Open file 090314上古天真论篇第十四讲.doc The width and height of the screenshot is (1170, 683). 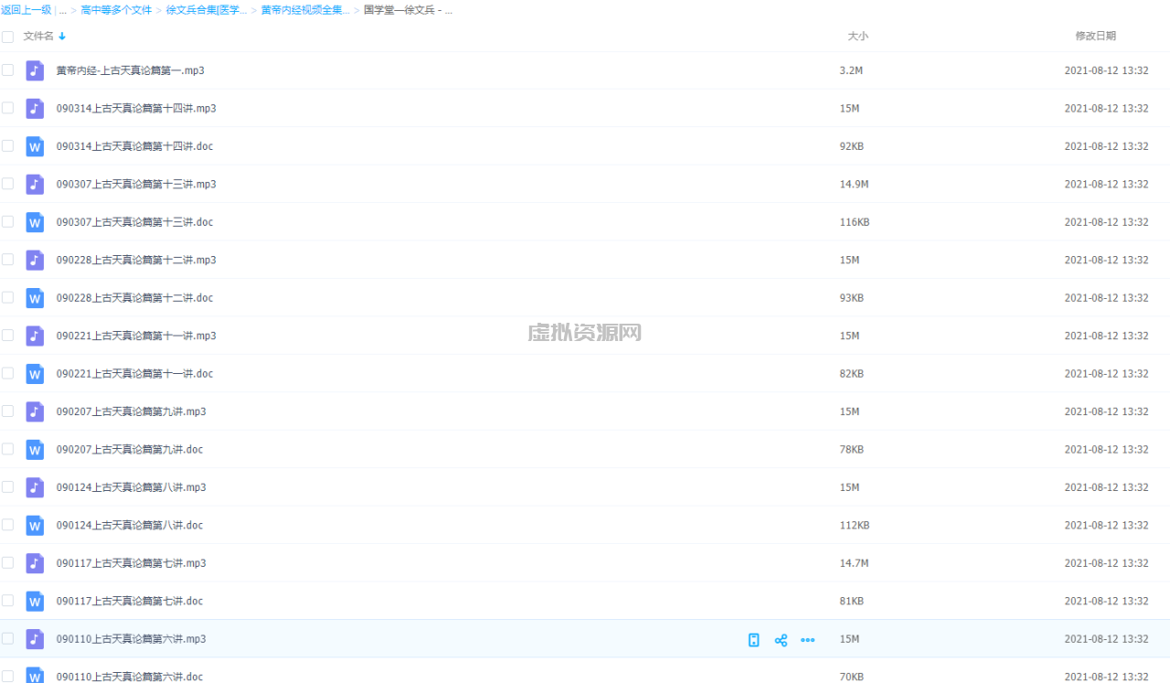coord(134,146)
